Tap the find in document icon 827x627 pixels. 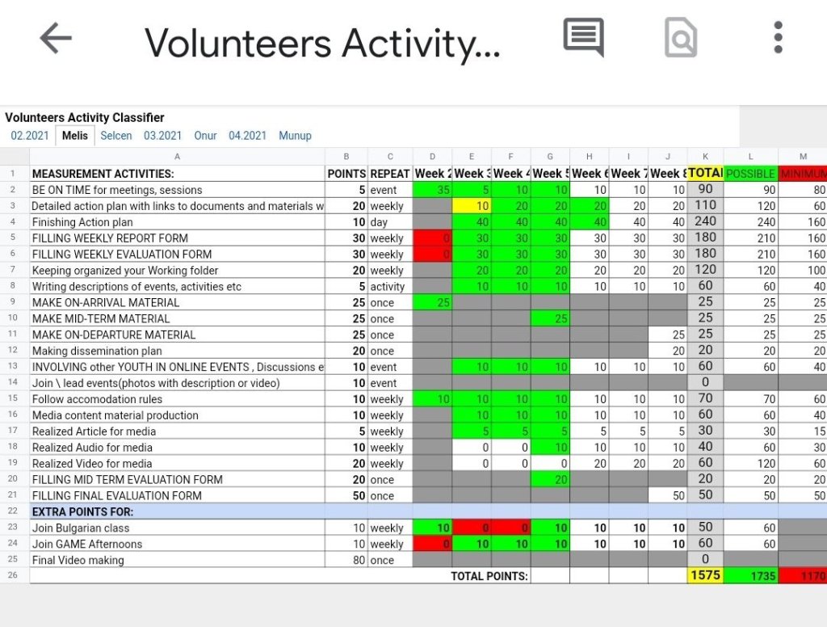pyautogui.click(x=680, y=38)
